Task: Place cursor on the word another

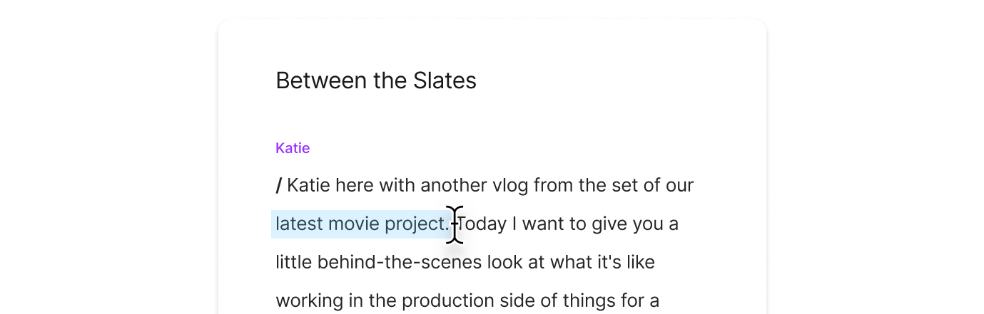Action: pyautogui.click(x=452, y=186)
